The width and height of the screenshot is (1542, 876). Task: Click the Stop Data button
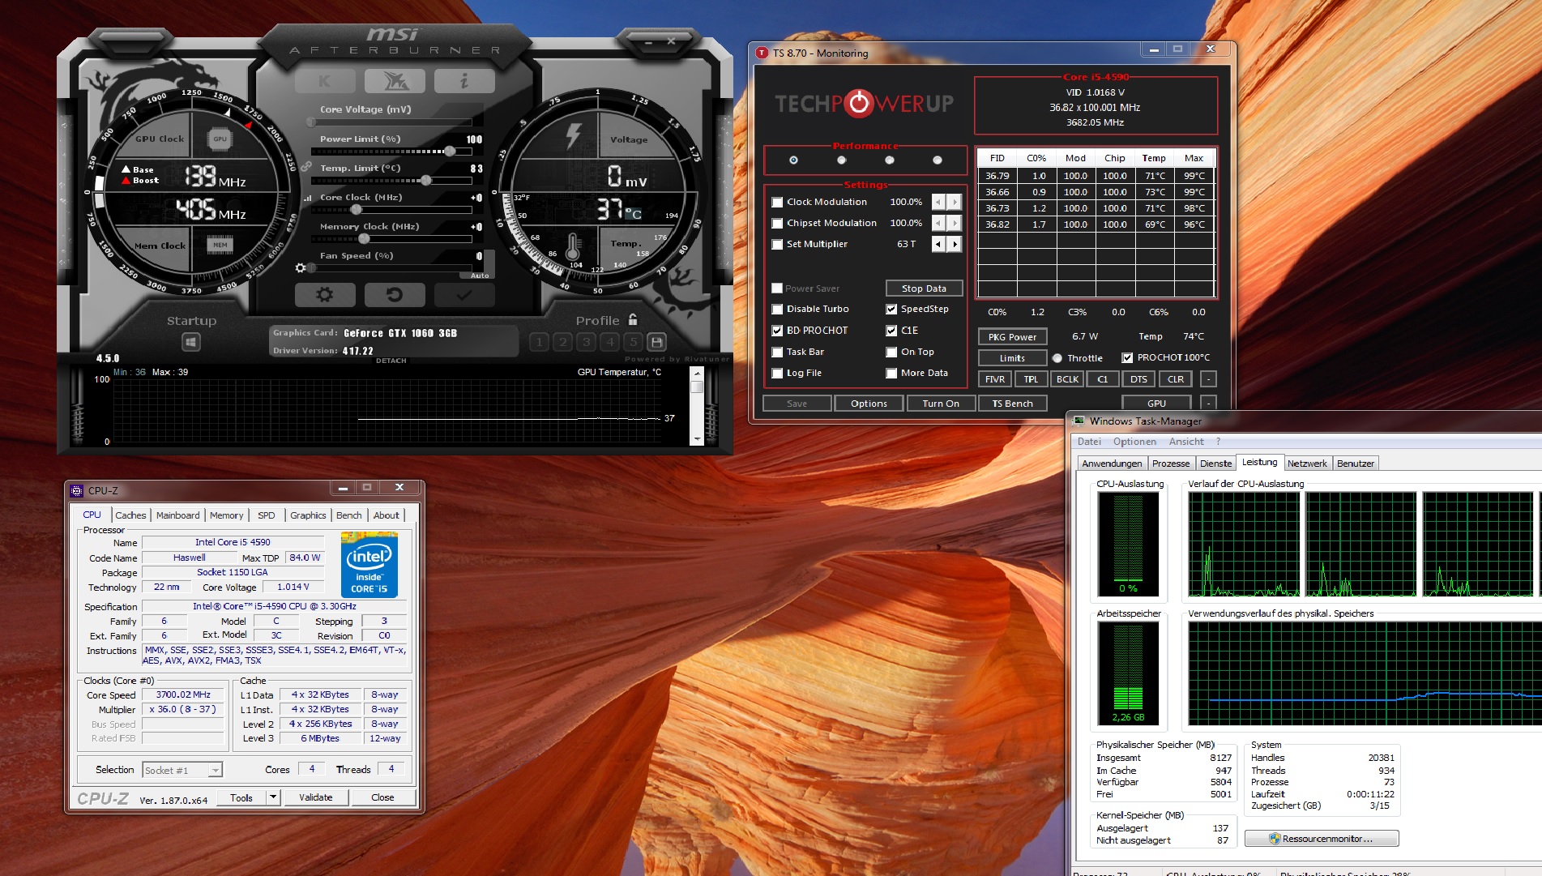point(924,288)
